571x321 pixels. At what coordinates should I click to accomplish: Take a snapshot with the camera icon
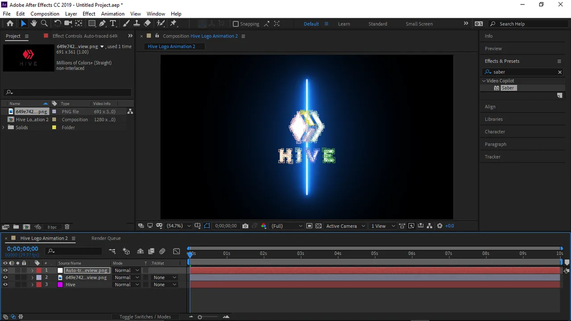tap(245, 226)
